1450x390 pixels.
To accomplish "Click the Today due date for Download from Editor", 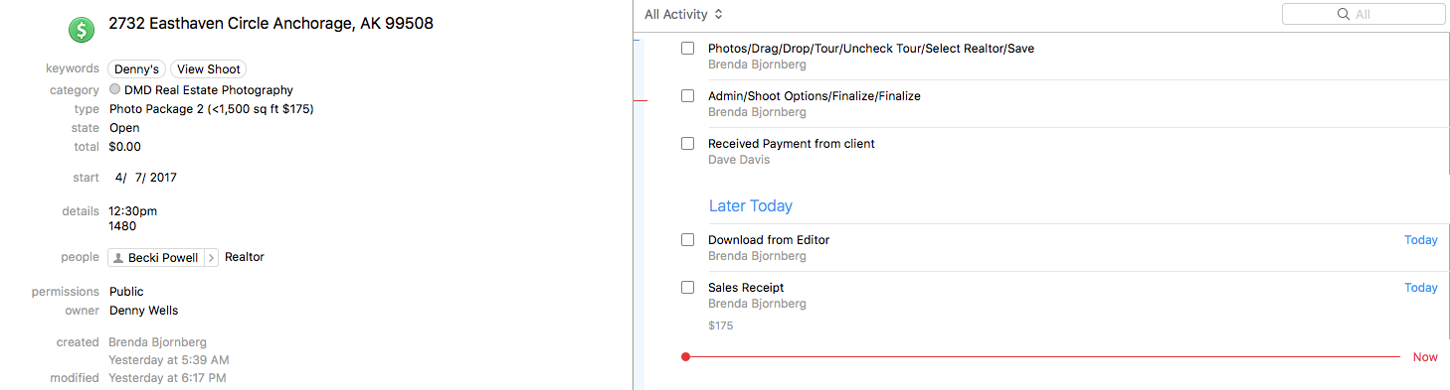I will point(1421,240).
